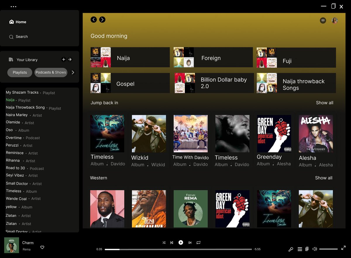Open Seyi Vibez artist in library
The width and height of the screenshot is (351, 258).
point(22,175)
